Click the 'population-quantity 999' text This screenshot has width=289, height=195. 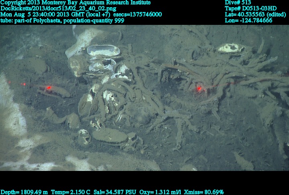point(94,20)
